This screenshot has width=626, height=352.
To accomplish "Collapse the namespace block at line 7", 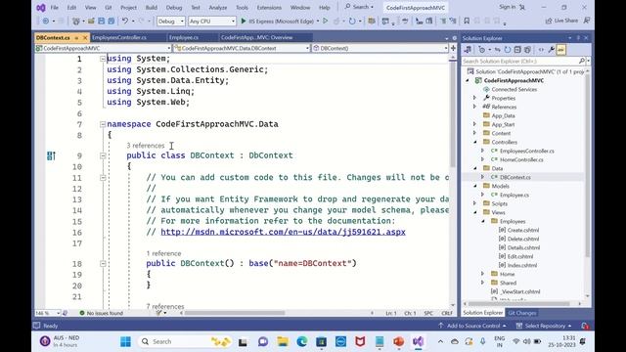I will click(x=103, y=124).
